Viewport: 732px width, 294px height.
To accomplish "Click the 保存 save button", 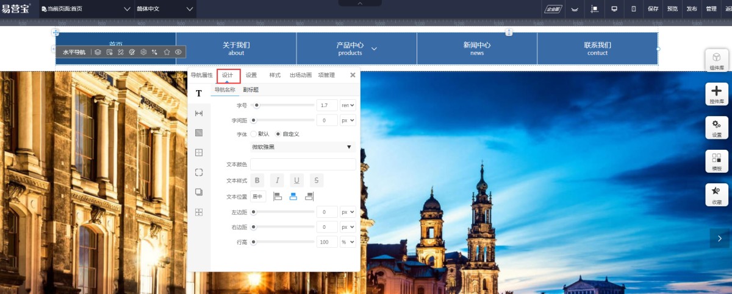I will click(653, 9).
